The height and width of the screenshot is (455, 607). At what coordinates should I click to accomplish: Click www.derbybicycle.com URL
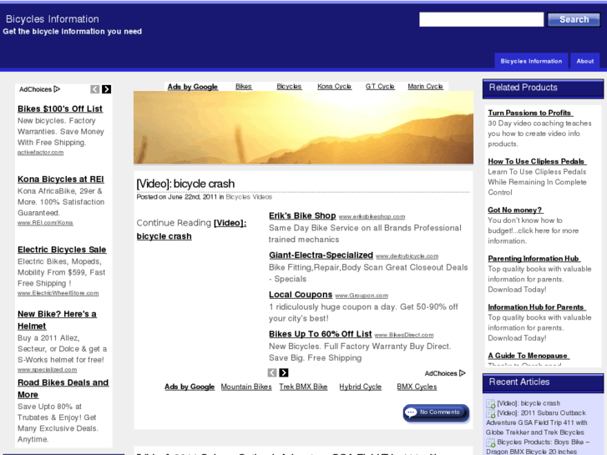pos(407,256)
